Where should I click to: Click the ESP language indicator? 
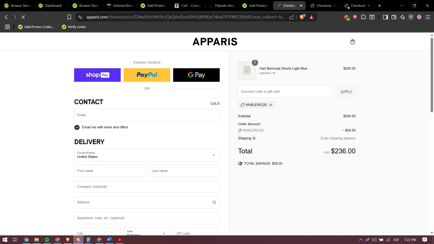click(396, 240)
